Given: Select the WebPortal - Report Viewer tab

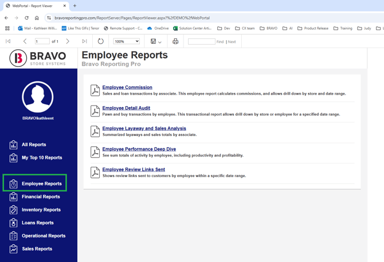Looking at the screenshot, I should (36, 6).
